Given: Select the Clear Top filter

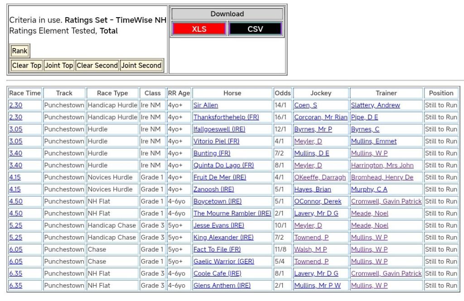Looking at the screenshot, I should [27, 65].
